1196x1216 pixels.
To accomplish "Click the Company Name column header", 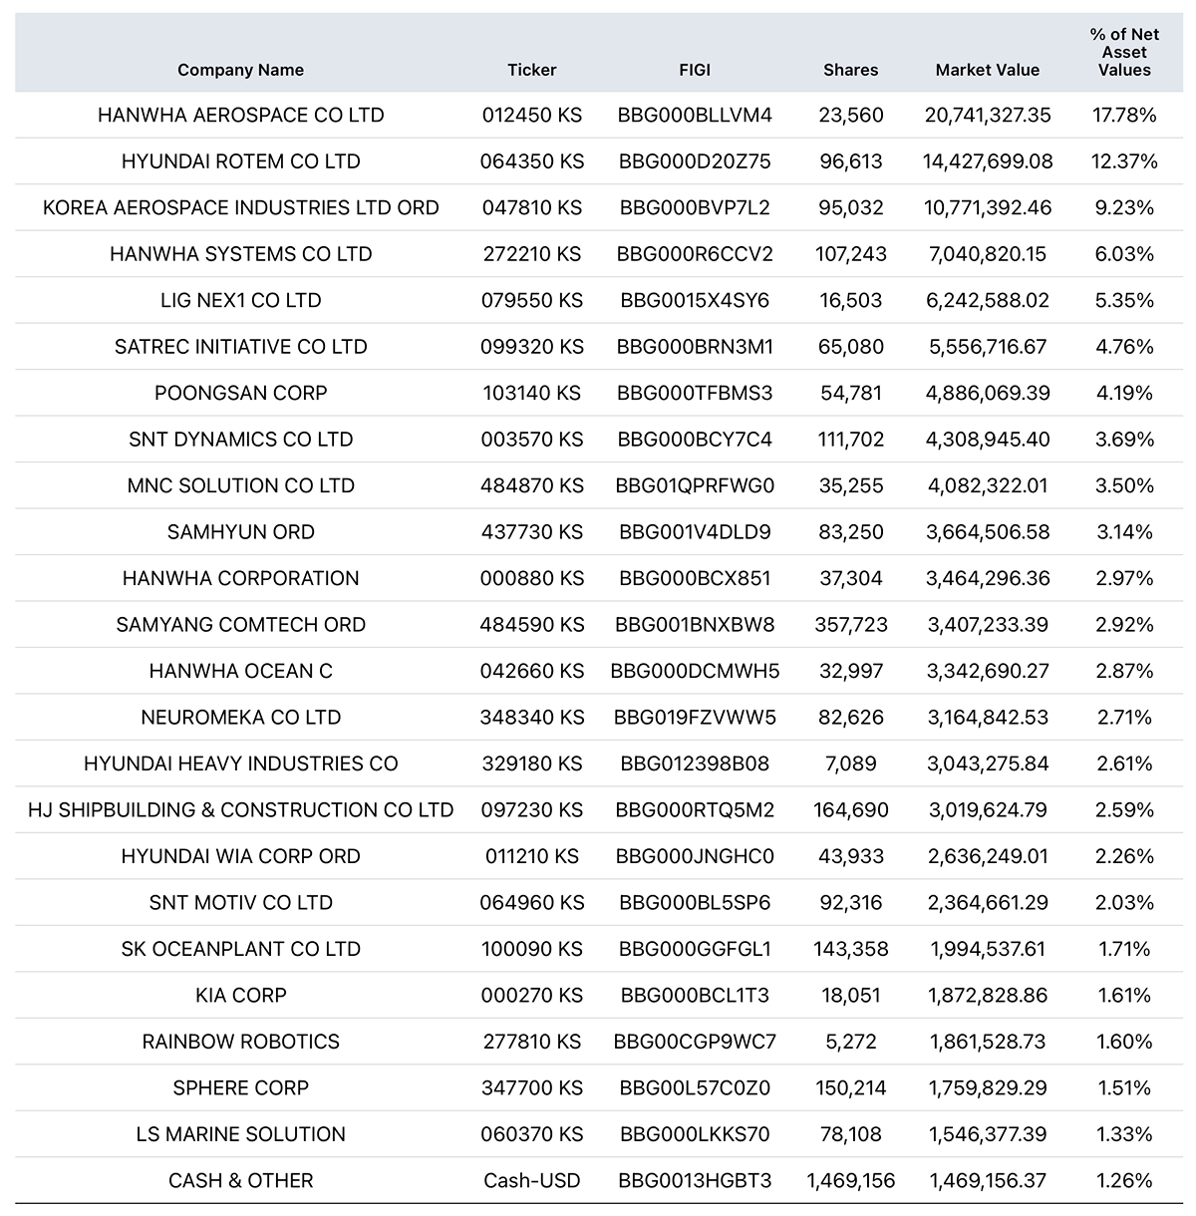I will click(240, 70).
